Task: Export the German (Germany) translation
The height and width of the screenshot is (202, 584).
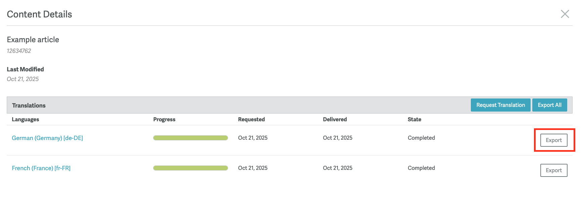Action: pos(553,140)
